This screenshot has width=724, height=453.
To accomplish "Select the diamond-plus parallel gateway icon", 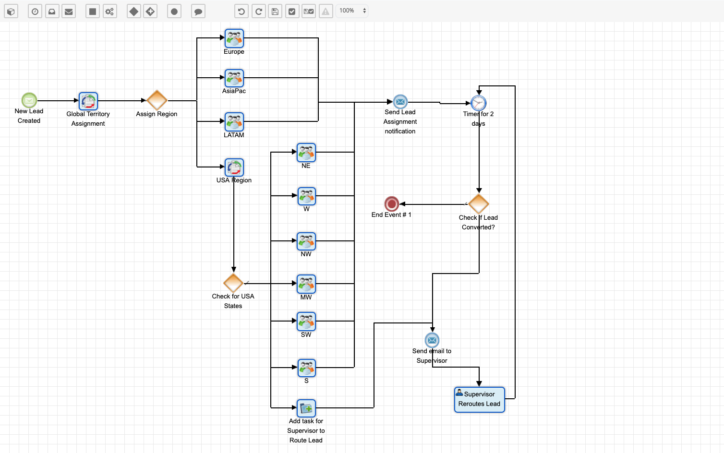I will click(x=150, y=12).
